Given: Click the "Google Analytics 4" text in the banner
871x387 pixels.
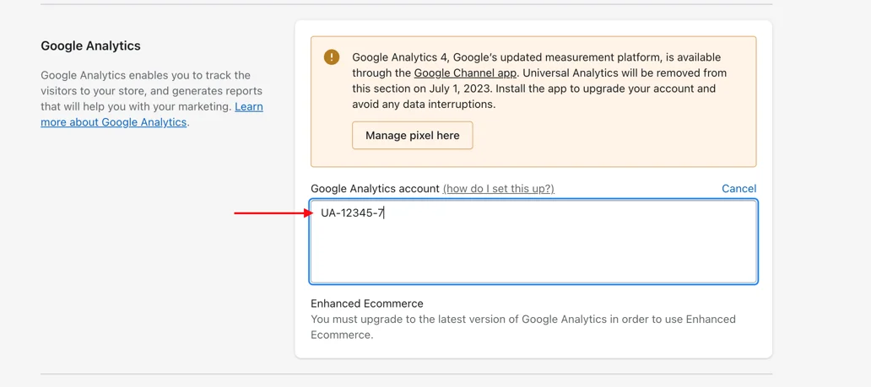Looking at the screenshot, I should click(x=400, y=57).
